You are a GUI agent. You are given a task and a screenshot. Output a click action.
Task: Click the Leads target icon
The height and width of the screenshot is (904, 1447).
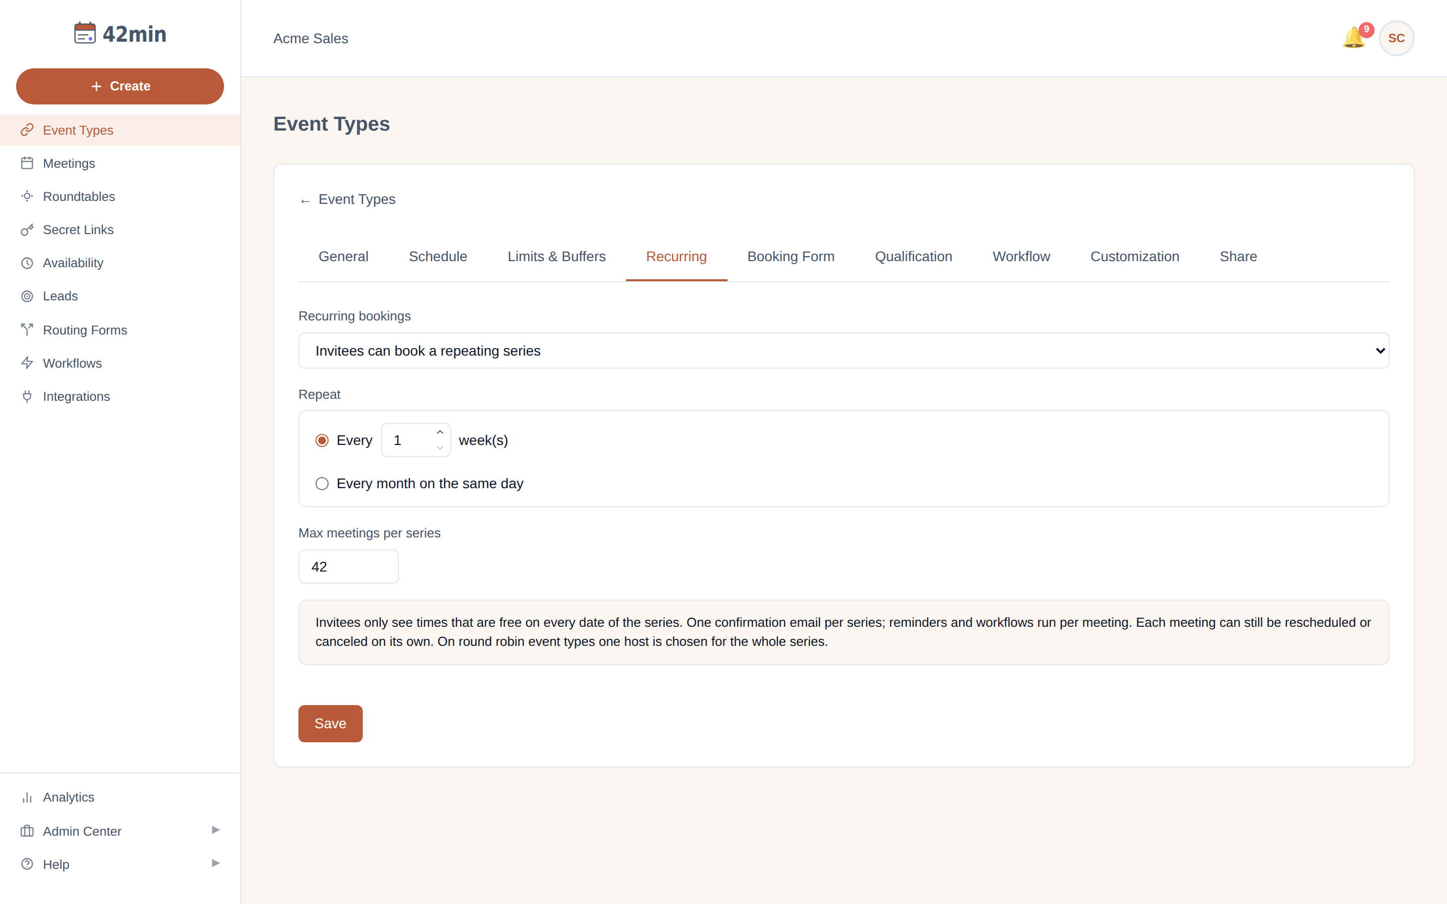point(27,296)
